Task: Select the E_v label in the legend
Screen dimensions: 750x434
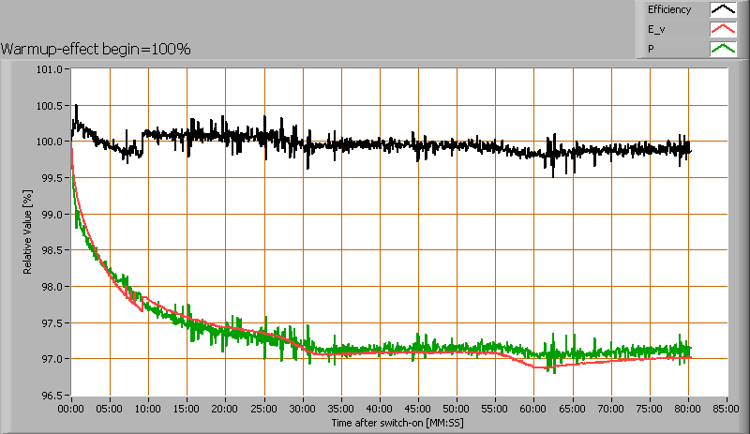Action: tap(656, 30)
